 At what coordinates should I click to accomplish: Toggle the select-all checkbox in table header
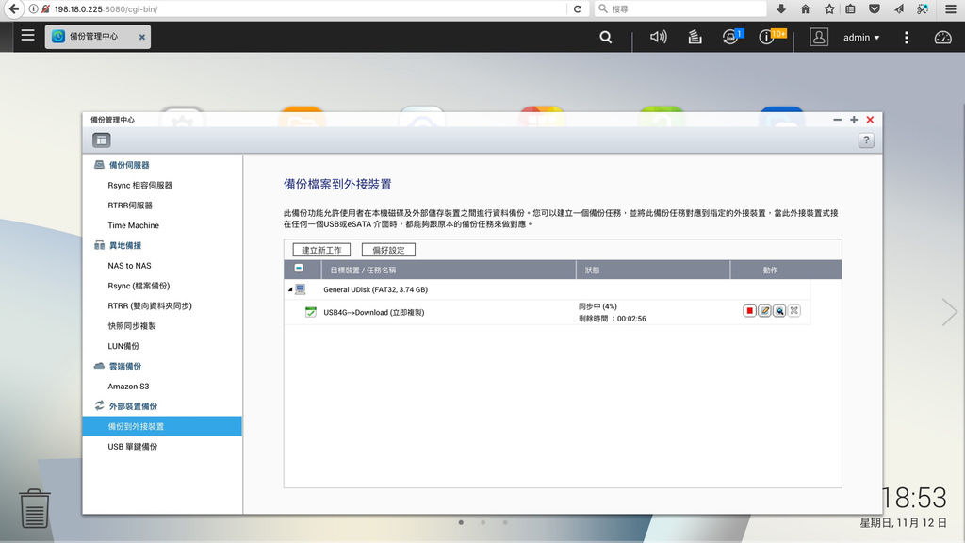coord(299,269)
